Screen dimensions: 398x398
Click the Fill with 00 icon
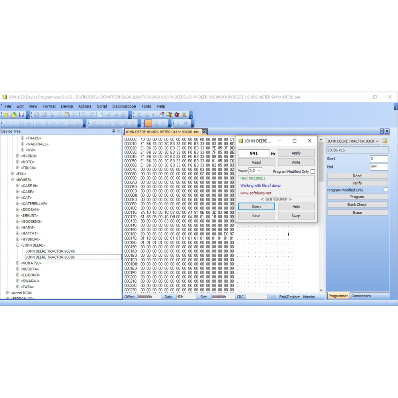(x=116, y=115)
